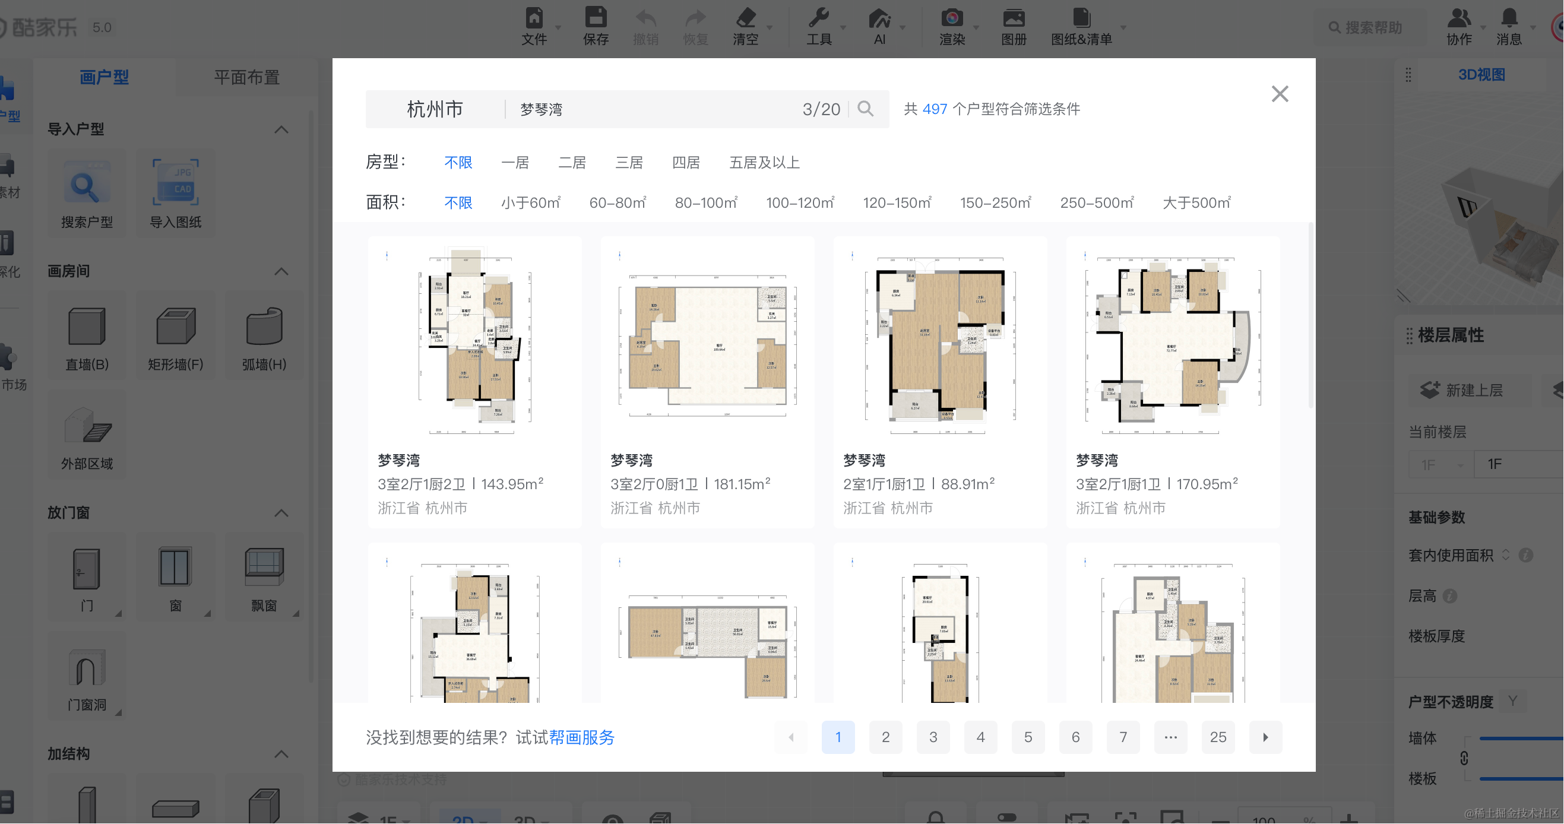Viewport: 1564px width, 824px height.
Task: Adjust the 墙体 opacity slider
Action: (1521, 739)
